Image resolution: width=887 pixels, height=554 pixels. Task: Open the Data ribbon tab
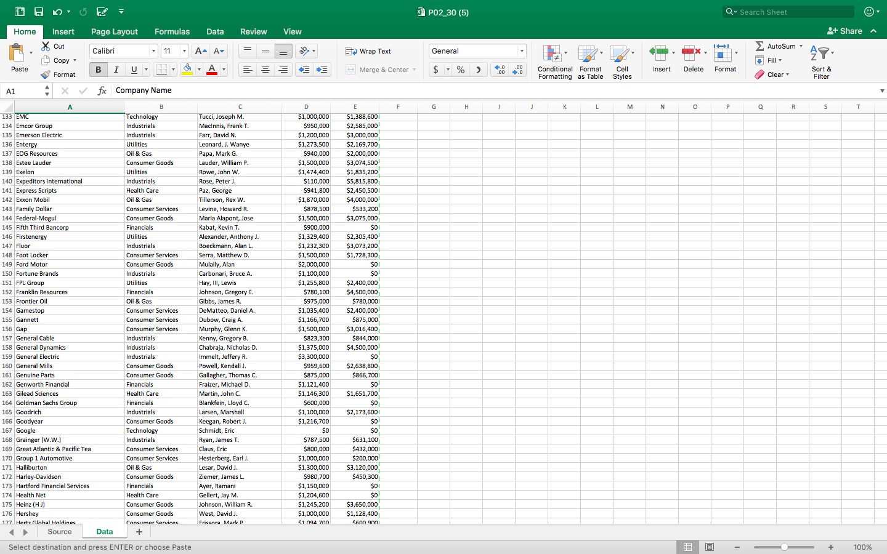tap(215, 31)
